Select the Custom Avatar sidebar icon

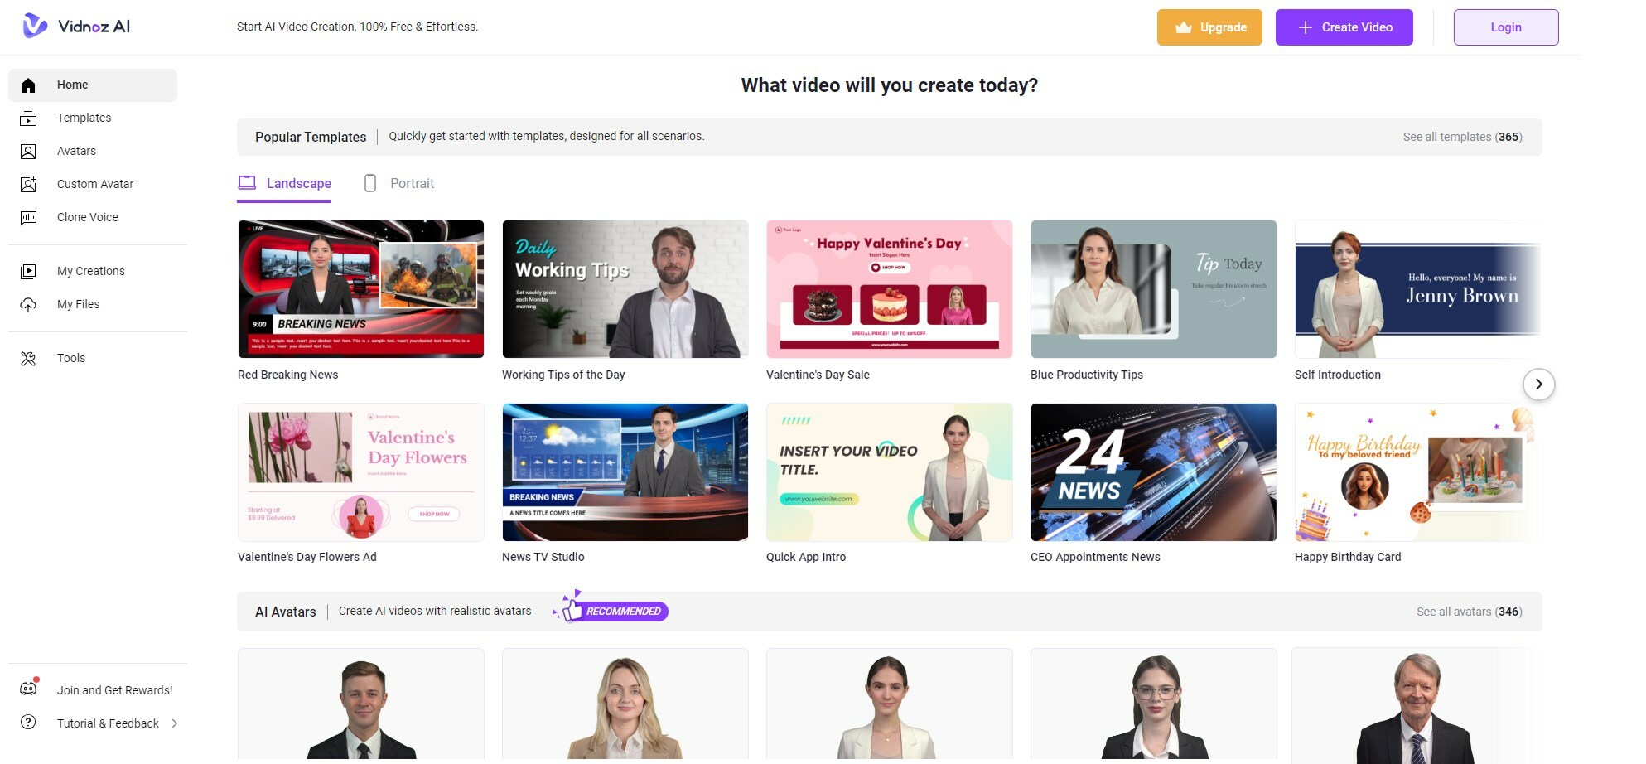pos(28,185)
